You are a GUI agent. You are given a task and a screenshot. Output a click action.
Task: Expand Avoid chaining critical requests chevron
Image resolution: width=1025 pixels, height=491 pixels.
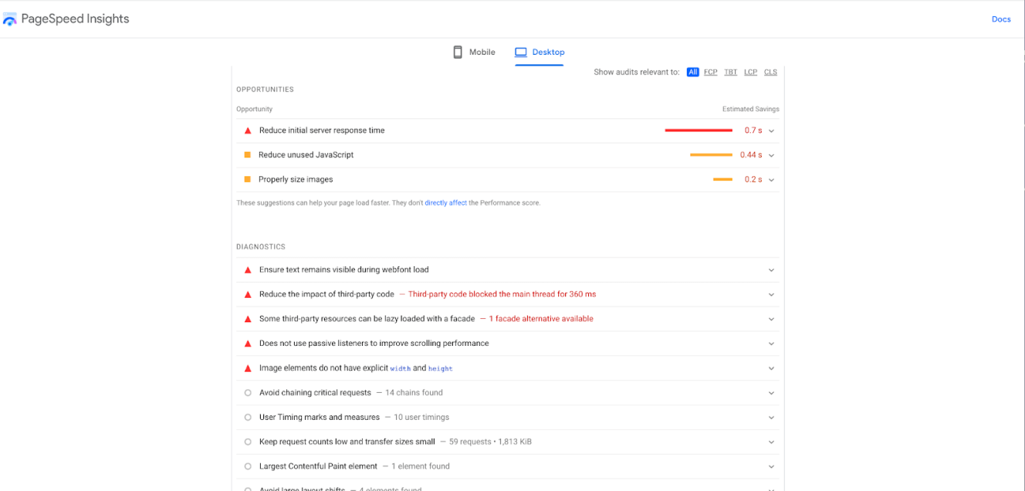click(771, 393)
